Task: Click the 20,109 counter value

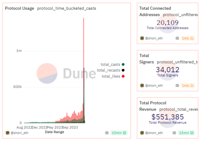Action: [x=167, y=23]
